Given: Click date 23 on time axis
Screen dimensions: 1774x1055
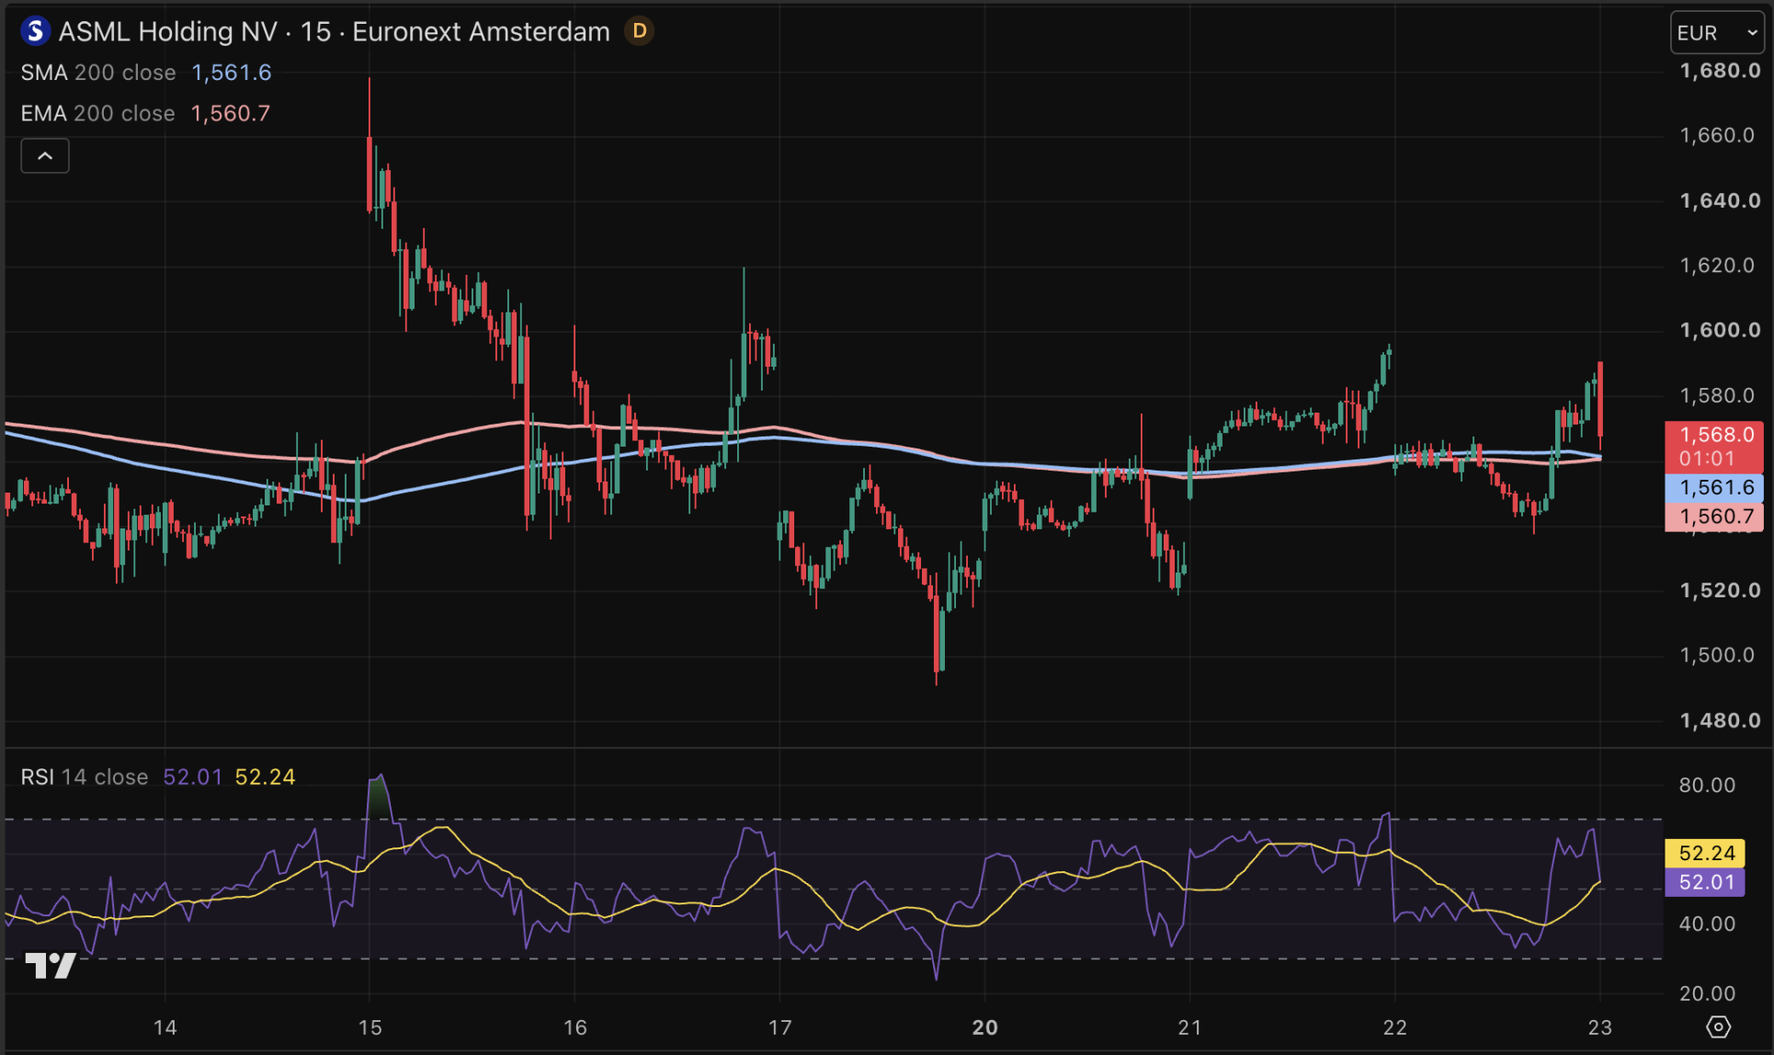Looking at the screenshot, I should point(1599,1028).
